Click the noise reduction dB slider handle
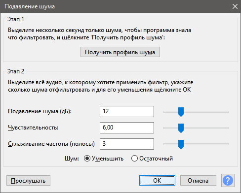 coord(181,112)
